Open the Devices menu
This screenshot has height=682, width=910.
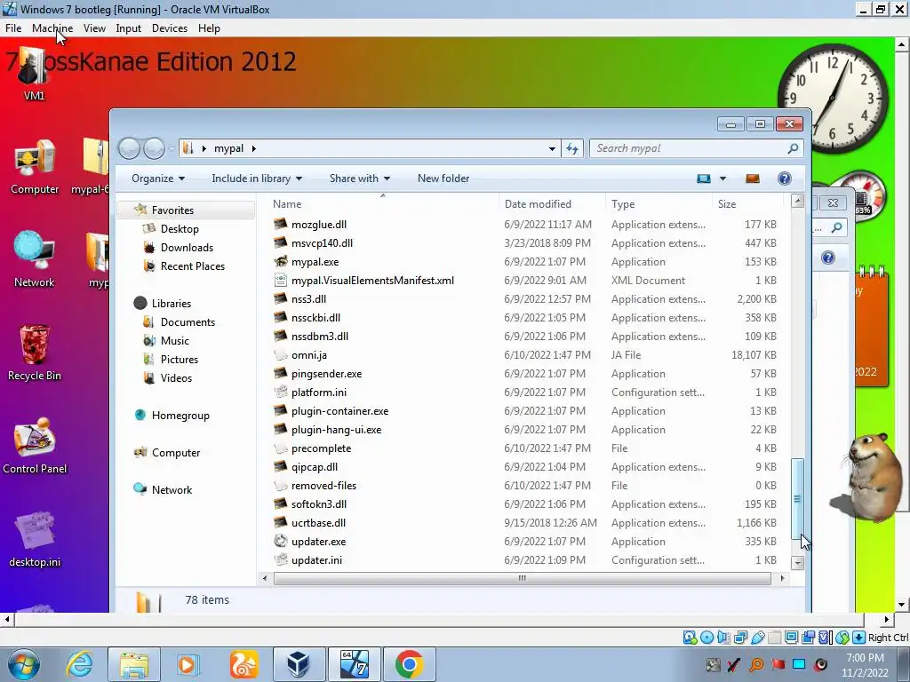click(170, 28)
